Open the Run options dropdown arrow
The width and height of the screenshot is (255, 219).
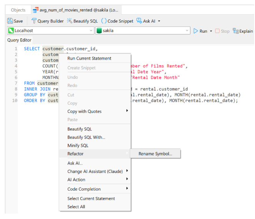tap(211, 31)
